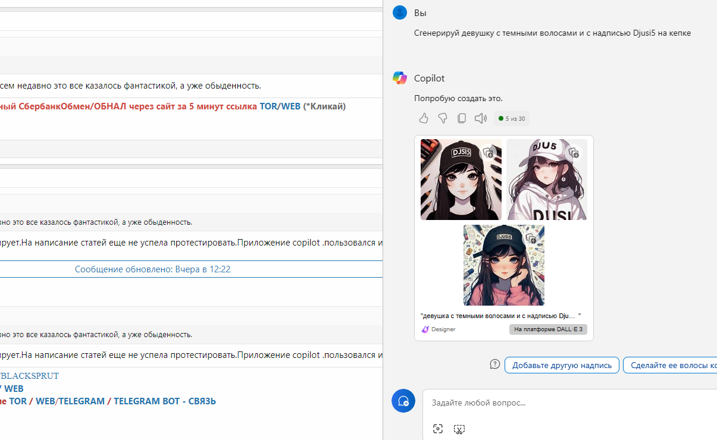Click overlay icon on pink-sweater girl image
Viewport: 717px width, 440px height.
click(x=531, y=238)
